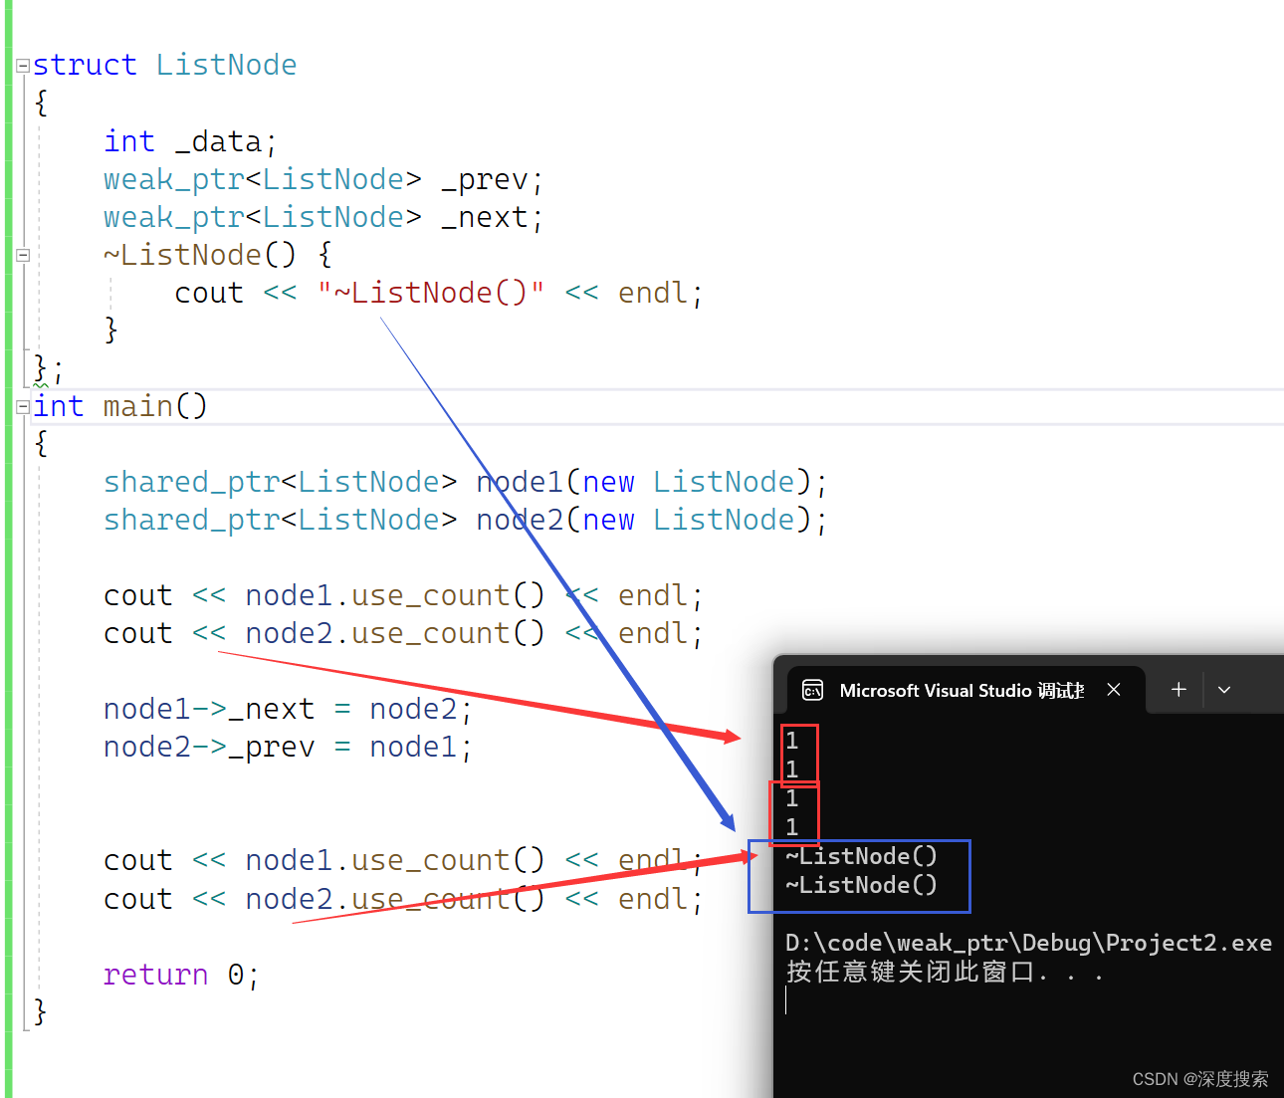Close the Visual Studio debug console tab
The width and height of the screenshot is (1284, 1098).
pyautogui.click(x=1114, y=689)
